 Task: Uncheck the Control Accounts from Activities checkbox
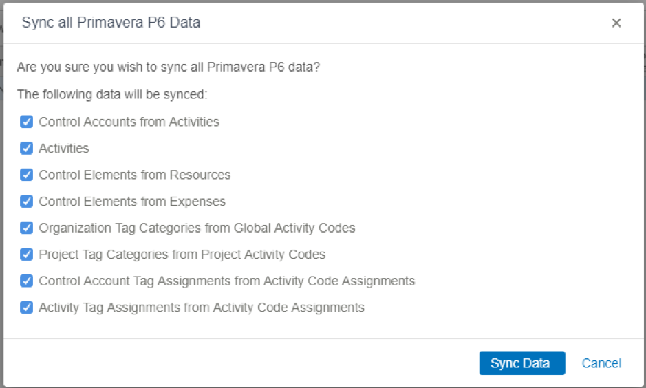tap(26, 122)
